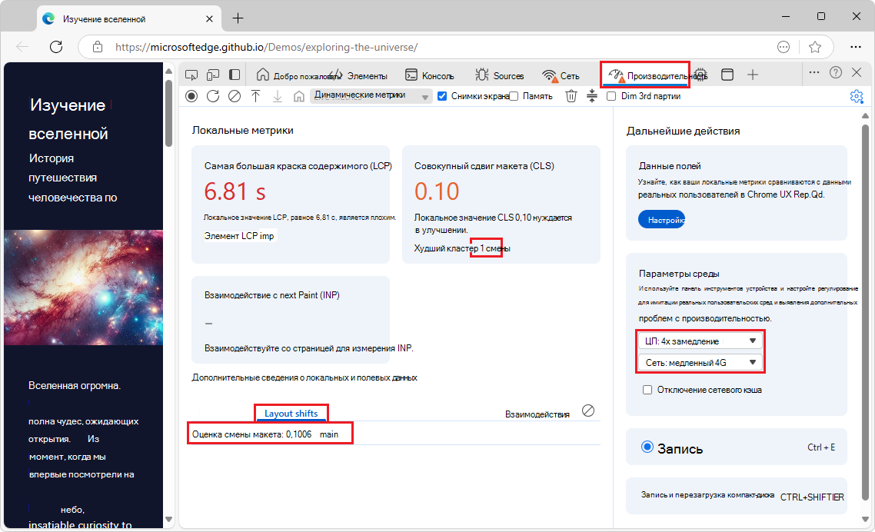Open the Layout shifts link
The width and height of the screenshot is (875, 532).
pyautogui.click(x=291, y=413)
